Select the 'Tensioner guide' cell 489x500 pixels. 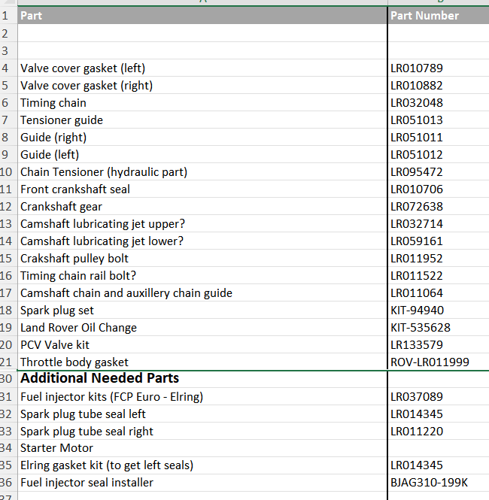tap(202, 120)
